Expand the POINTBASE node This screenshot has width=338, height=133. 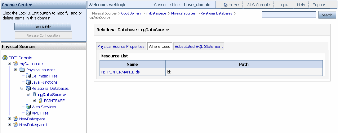click(x=34, y=100)
